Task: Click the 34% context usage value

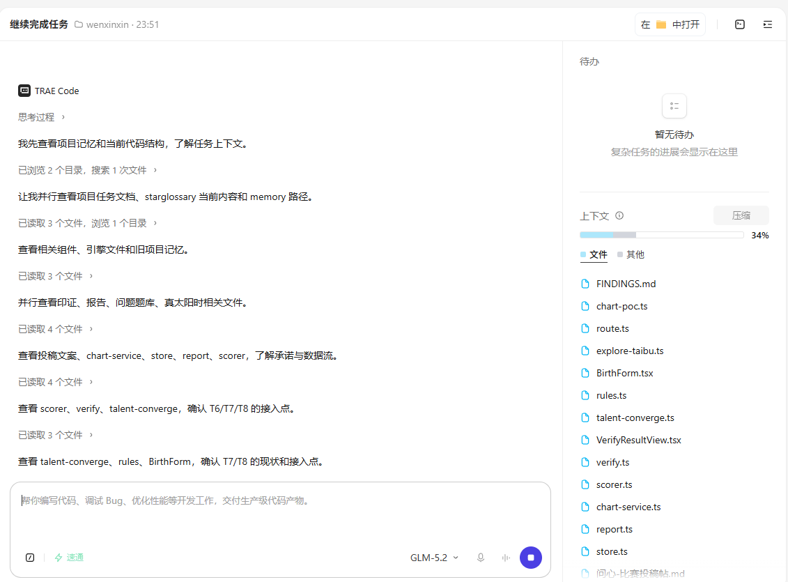Action: pyautogui.click(x=760, y=235)
